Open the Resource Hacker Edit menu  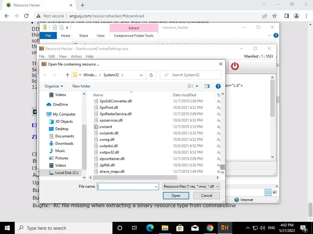tap(51, 56)
